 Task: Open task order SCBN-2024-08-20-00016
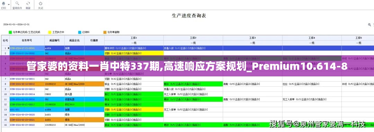[x=22, y=99]
